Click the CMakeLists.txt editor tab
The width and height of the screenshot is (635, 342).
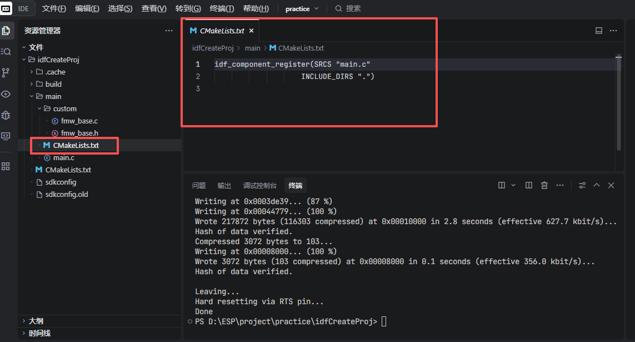[221, 31]
